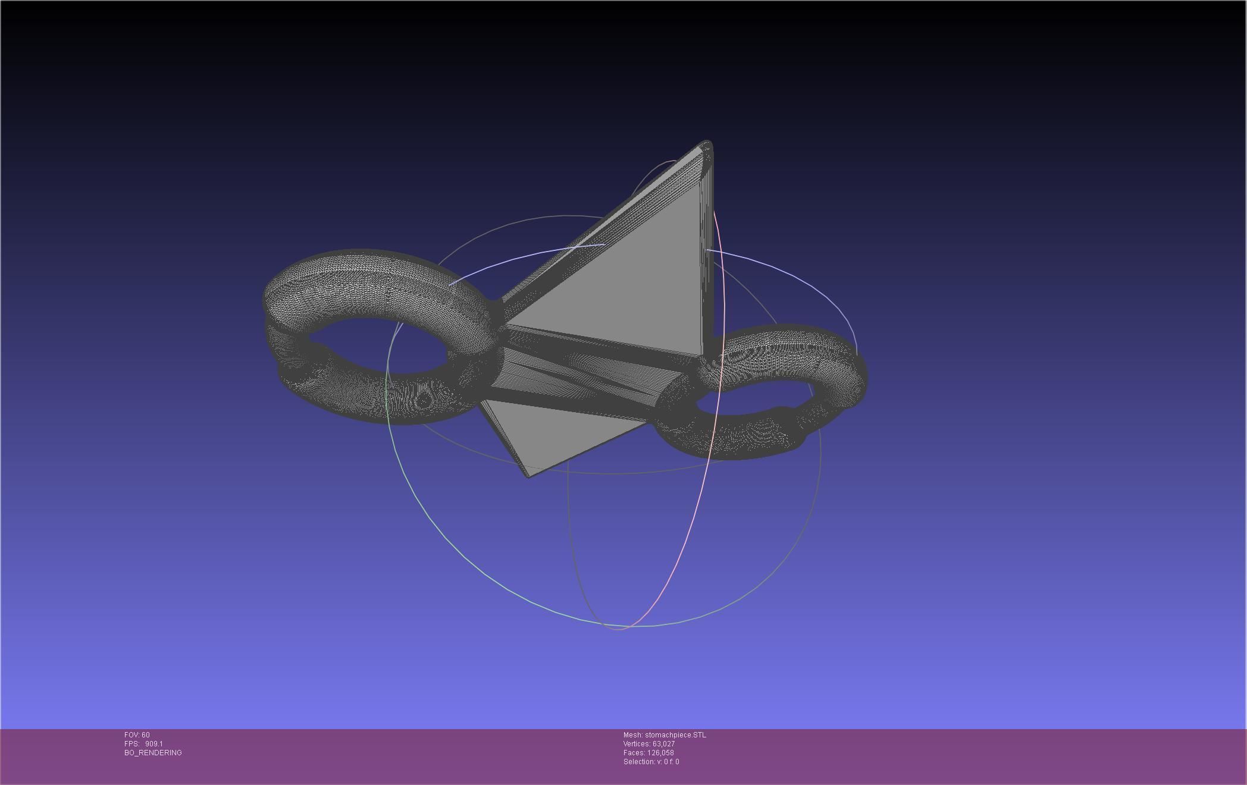Click the BO_RENDERING status label
This screenshot has width=1247, height=785.
pyautogui.click(x=153, y=753)
